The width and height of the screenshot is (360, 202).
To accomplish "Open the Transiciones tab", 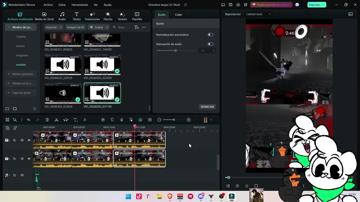I will (x=92, y=17).
